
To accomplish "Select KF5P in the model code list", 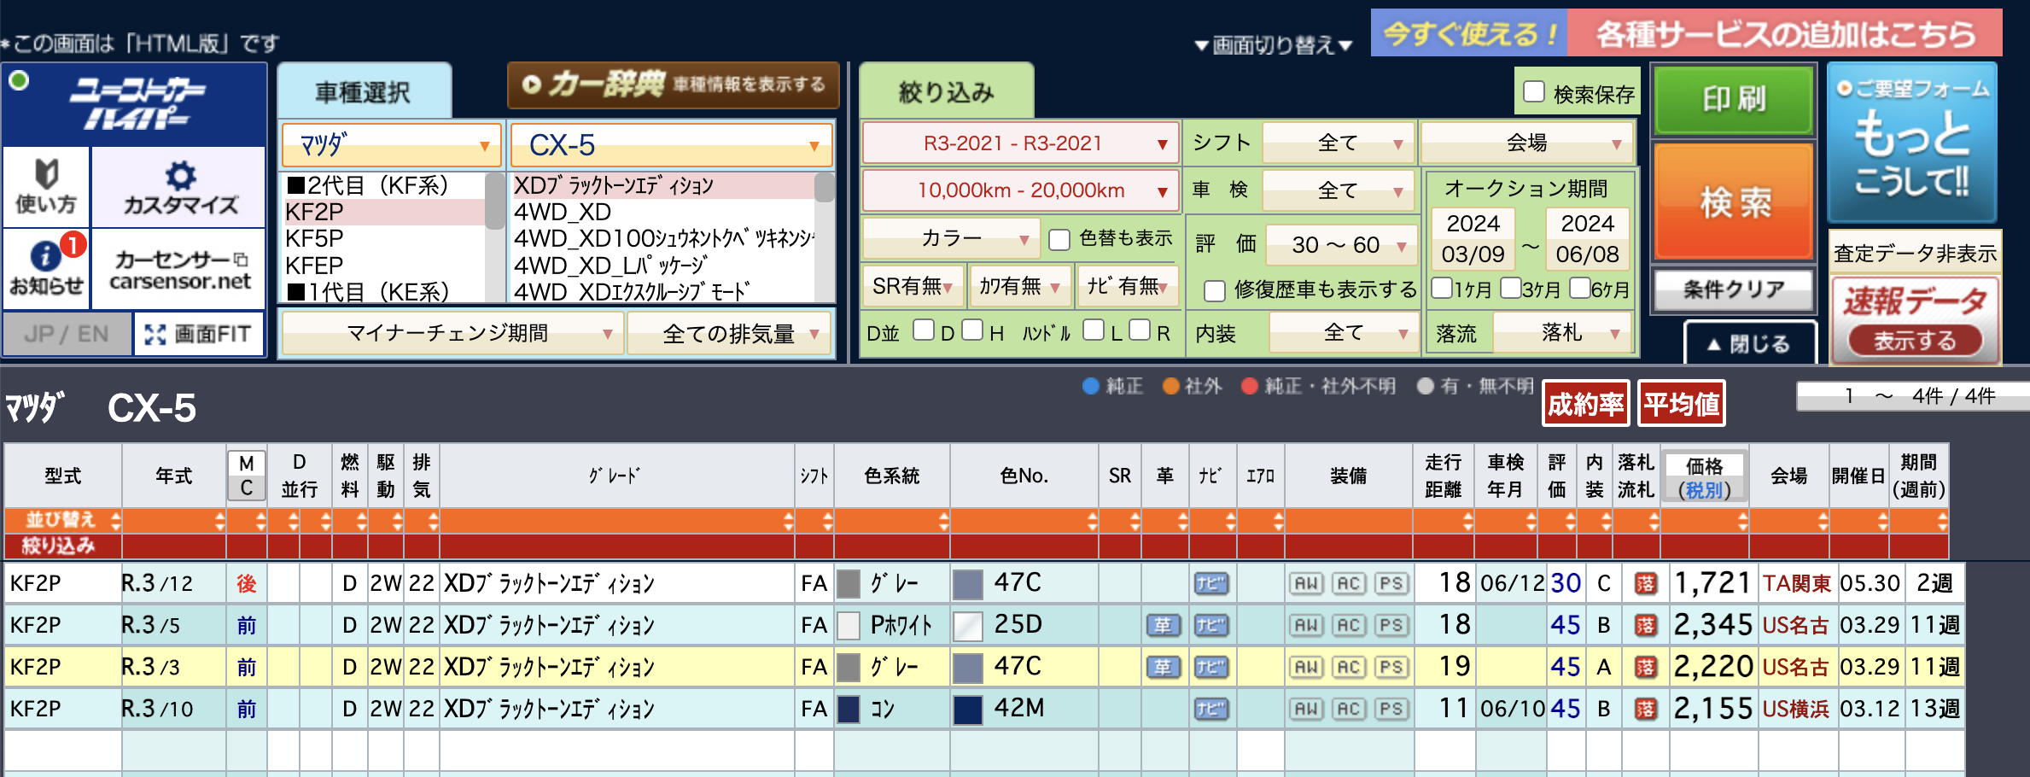I will point(385,239).
